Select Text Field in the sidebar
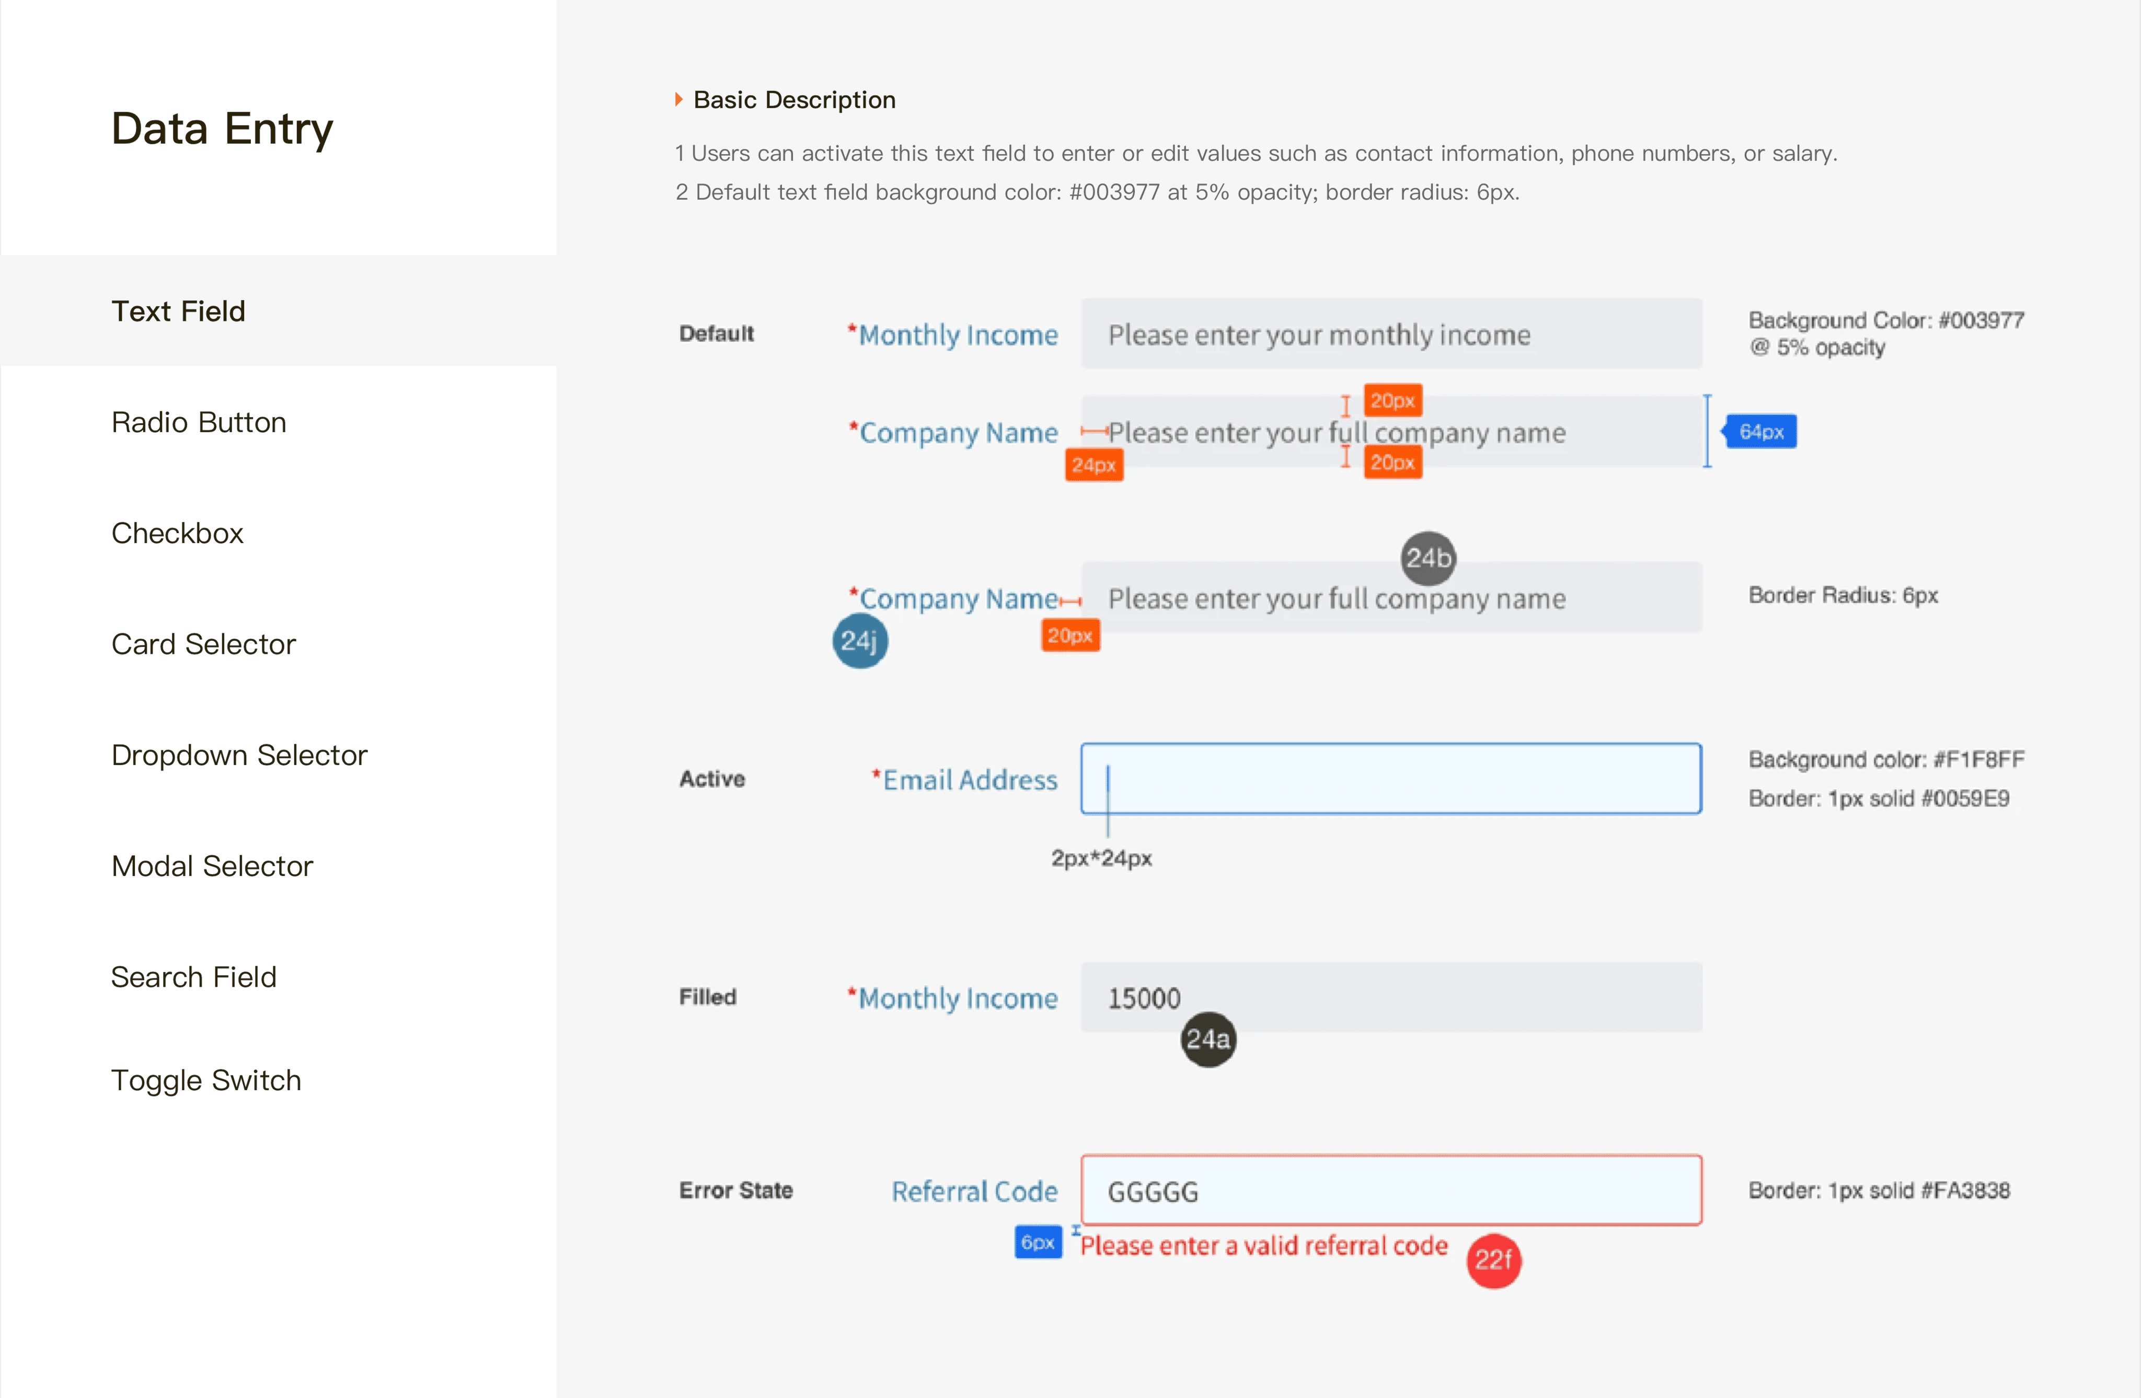 [178, 311]
